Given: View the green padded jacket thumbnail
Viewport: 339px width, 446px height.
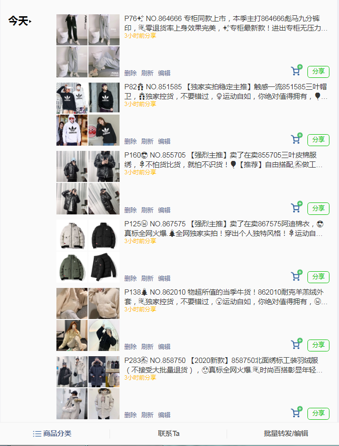Looking at the screenshot, I should tap(72, 267).
